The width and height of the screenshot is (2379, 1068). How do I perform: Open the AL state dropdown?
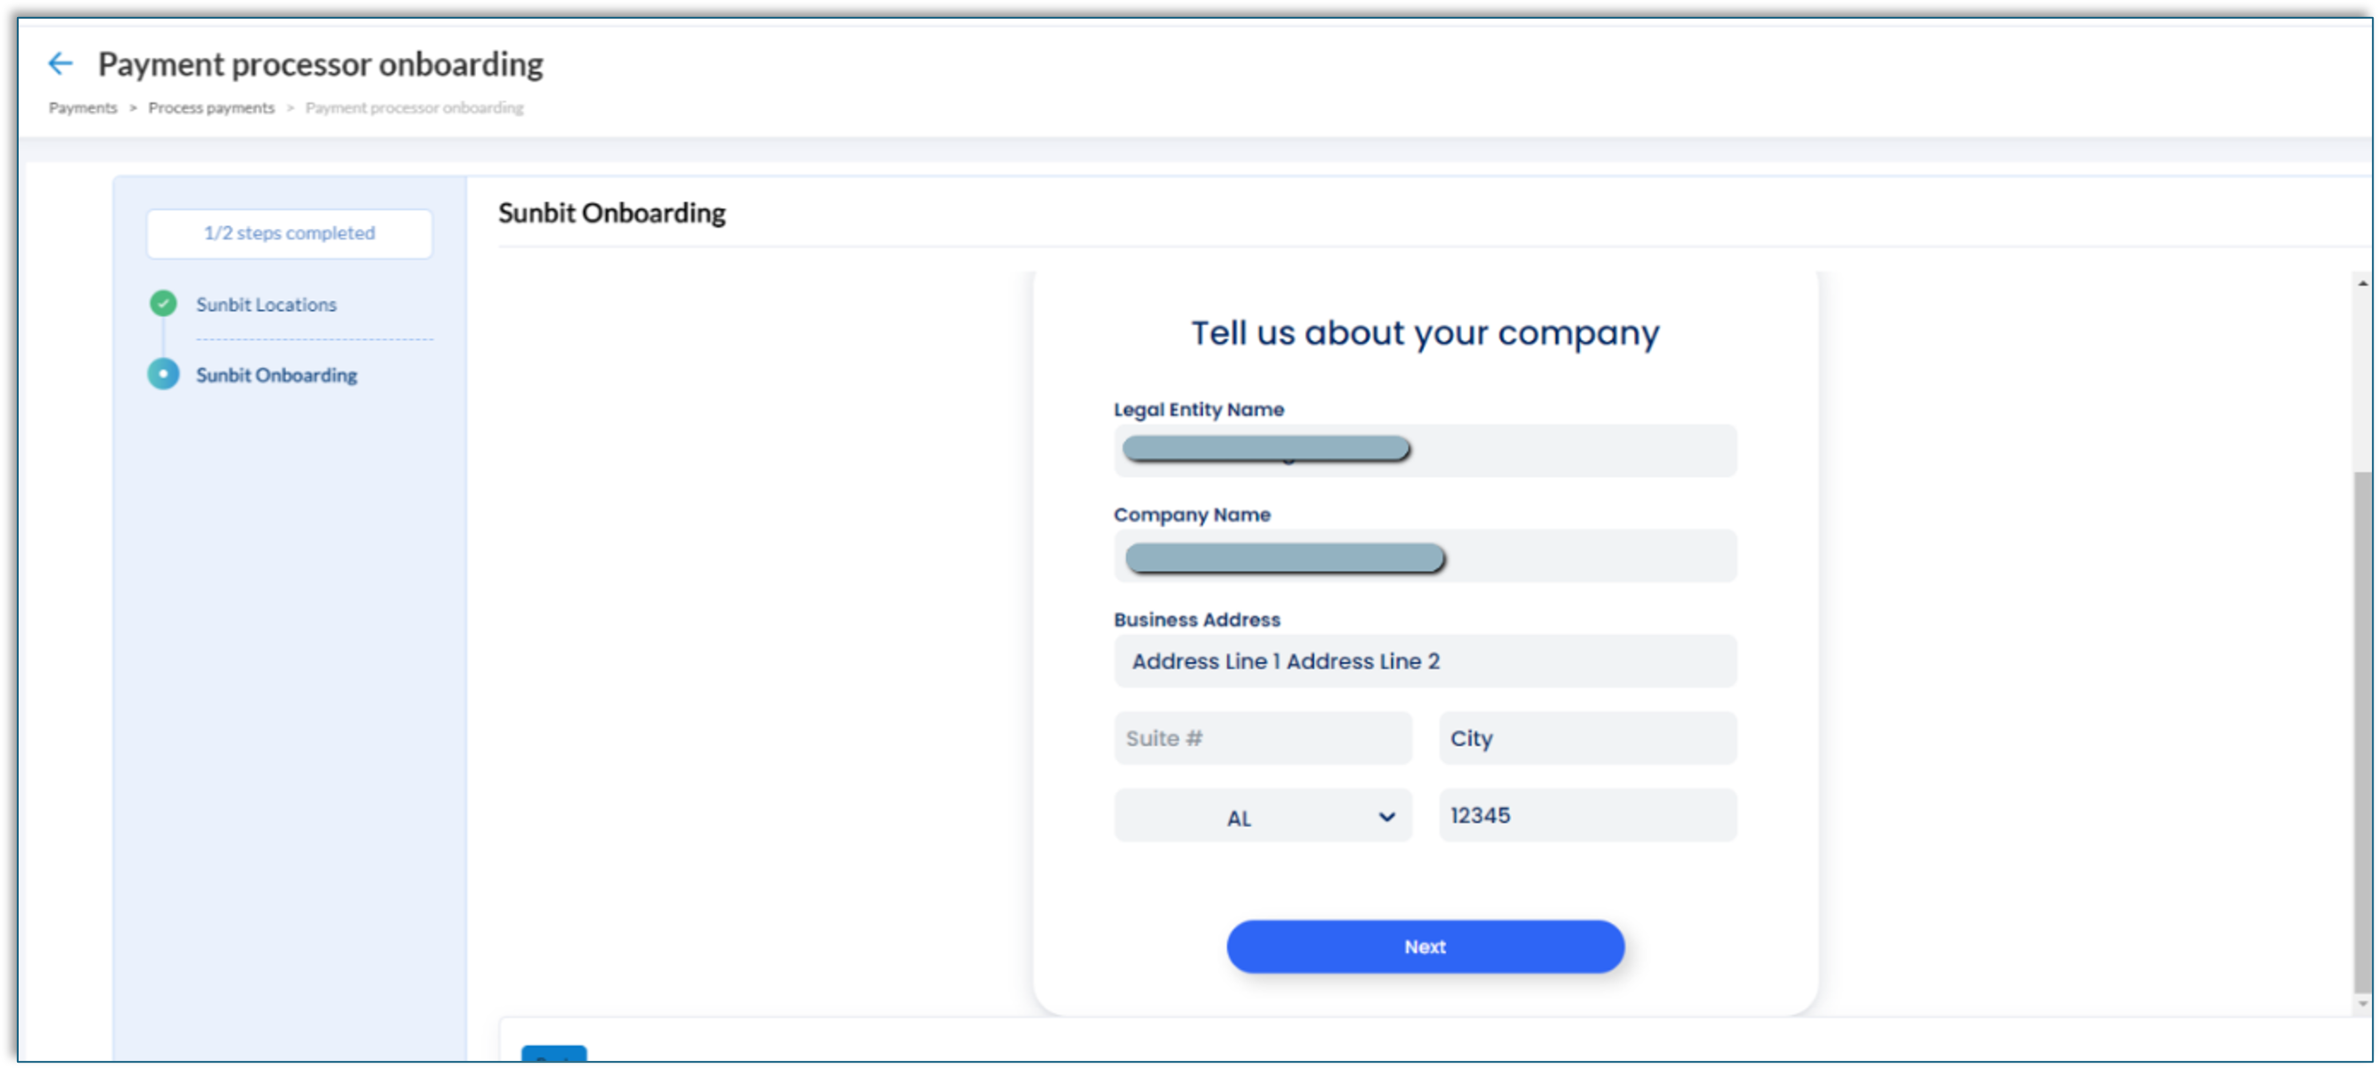pos(1263,816)
